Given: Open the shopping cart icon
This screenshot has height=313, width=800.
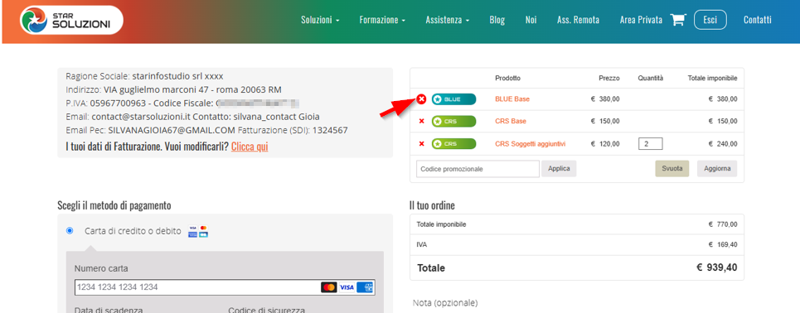Looking at the screenshot, I should (677, 20).
